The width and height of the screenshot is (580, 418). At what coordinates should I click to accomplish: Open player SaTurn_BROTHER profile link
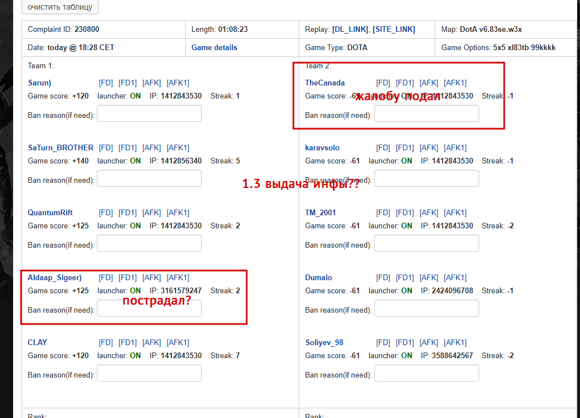coord(60,148)
